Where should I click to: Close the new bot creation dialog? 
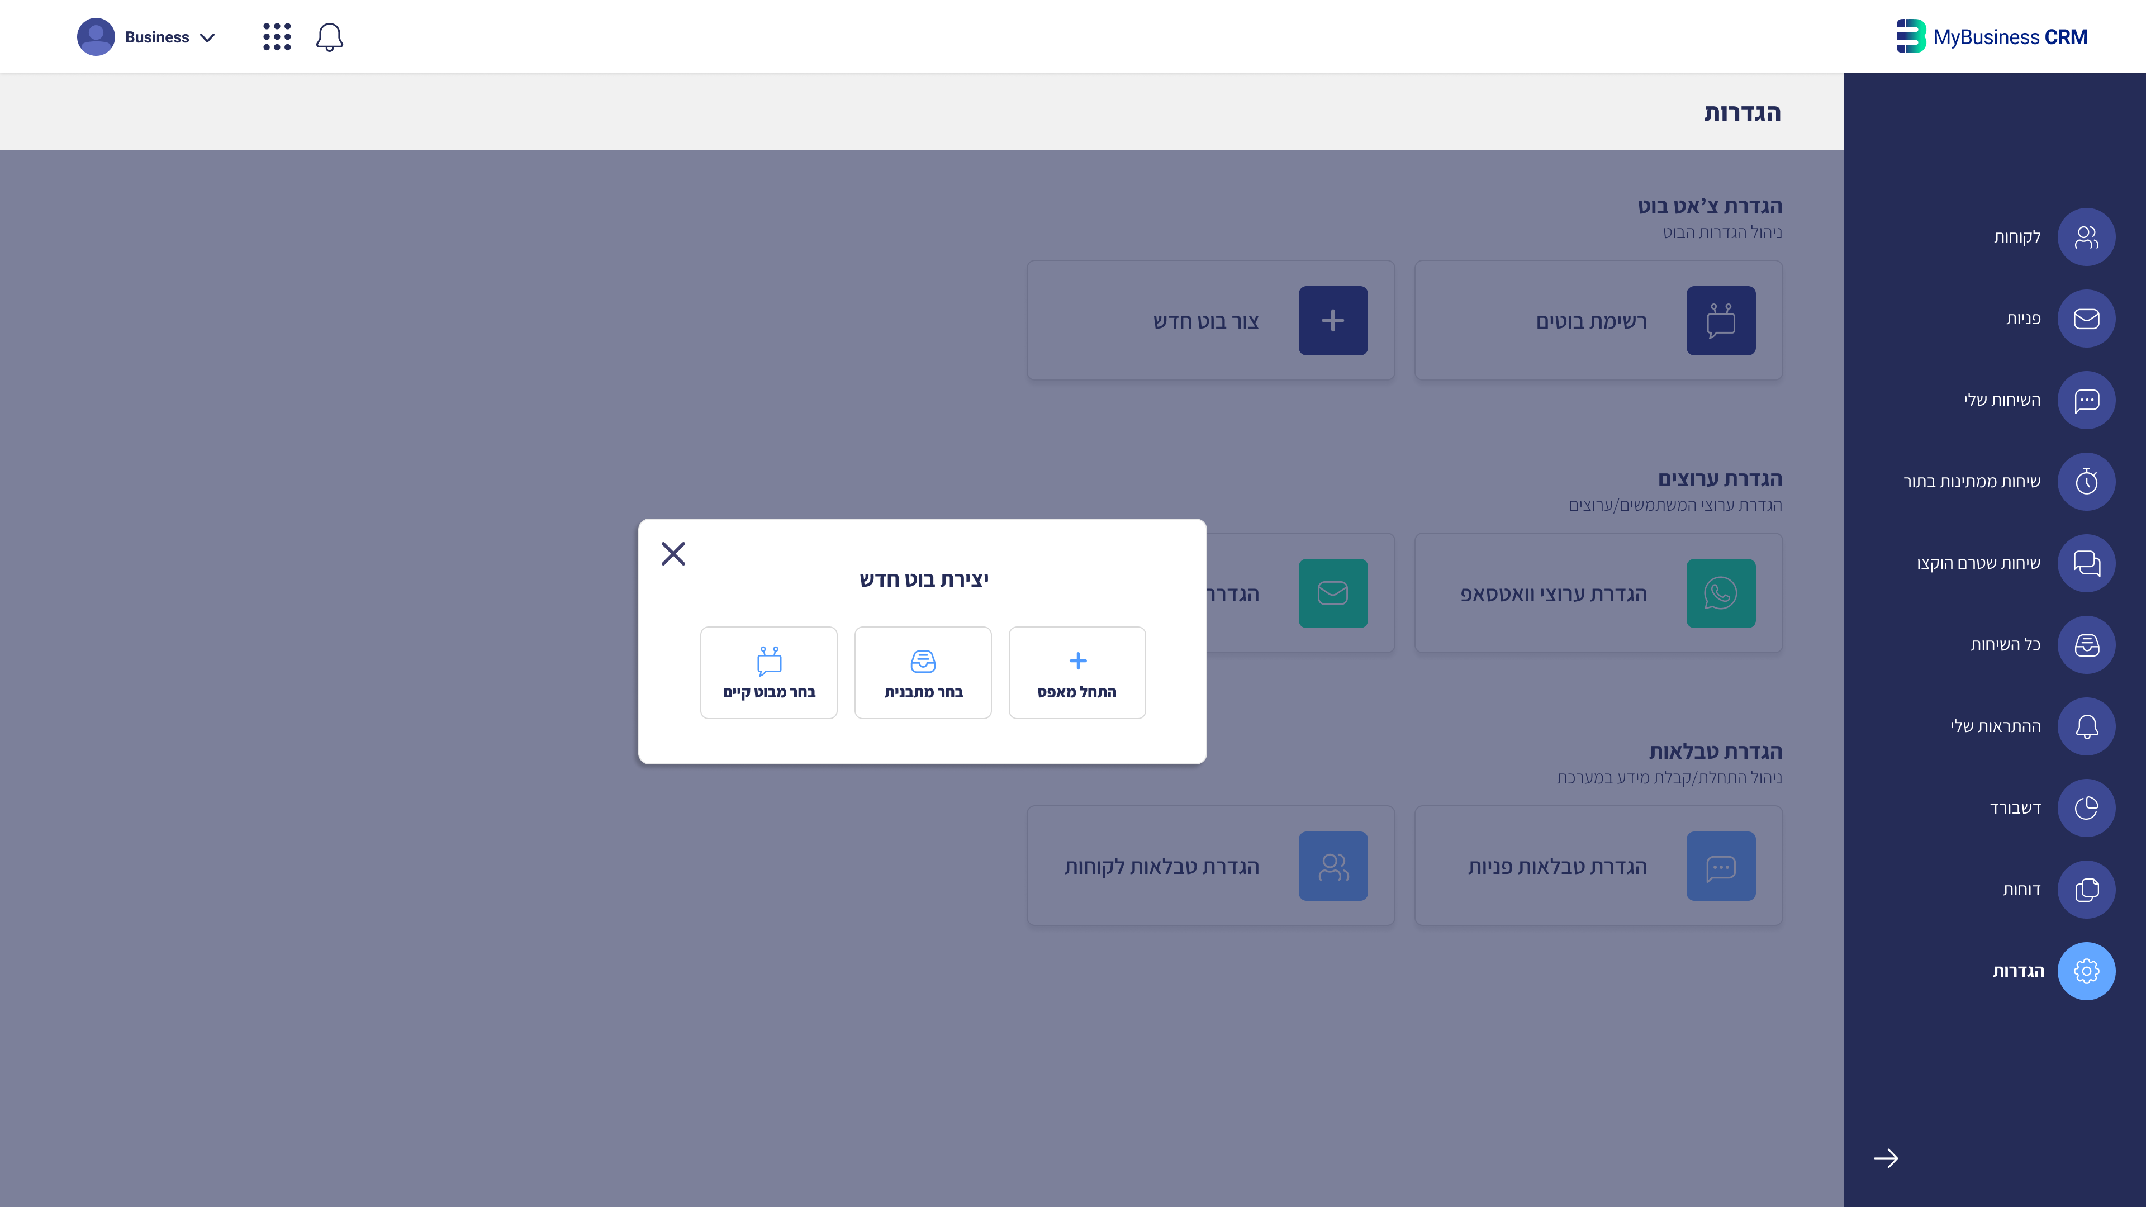pyautogui.click(x=673, y=554)
